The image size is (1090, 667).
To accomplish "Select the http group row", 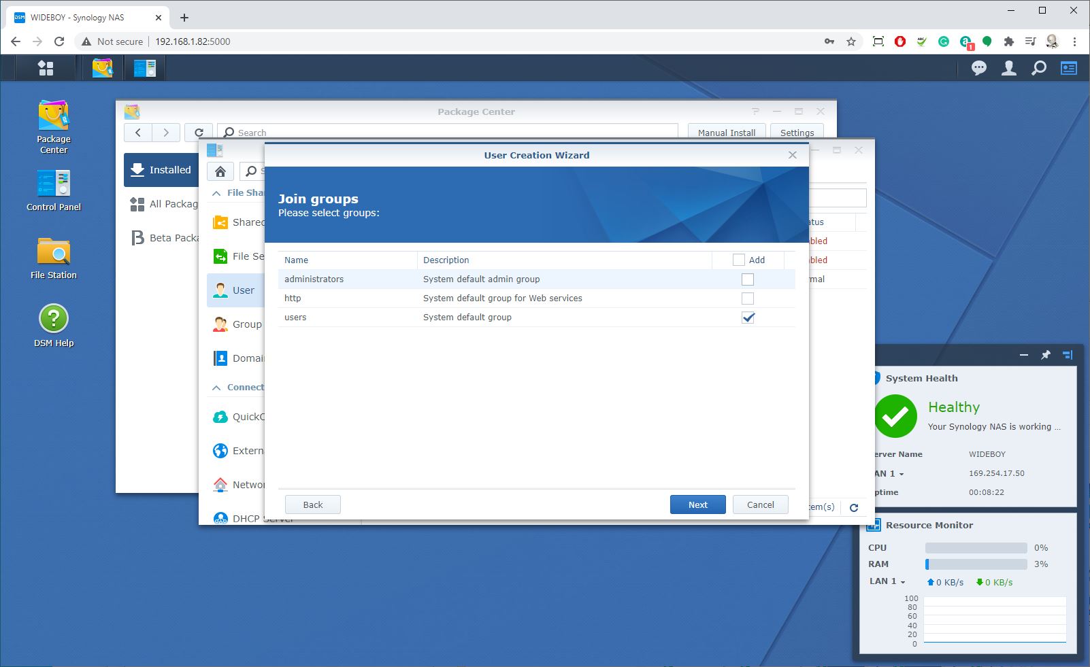I will pyautogui.click(x=536, y=298).
